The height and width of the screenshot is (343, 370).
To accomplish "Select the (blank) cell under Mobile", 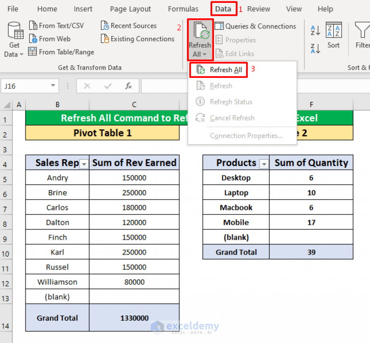I will pos(236,237).
